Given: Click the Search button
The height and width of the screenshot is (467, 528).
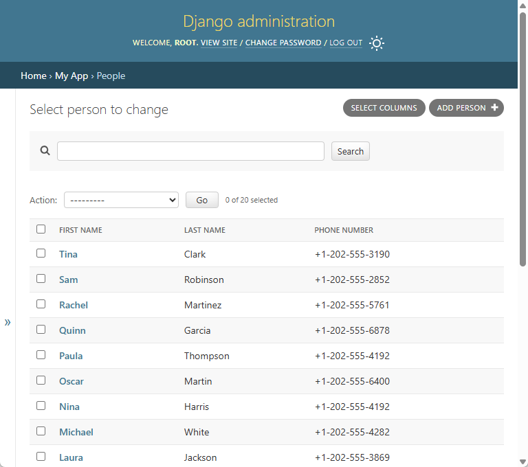Looking at the screenshot, I should point(350,151).
